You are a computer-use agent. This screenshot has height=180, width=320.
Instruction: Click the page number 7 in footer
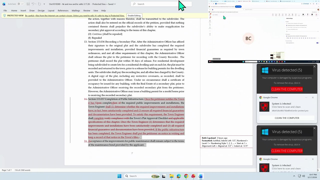pyautogui.click(x=132, y=153)
